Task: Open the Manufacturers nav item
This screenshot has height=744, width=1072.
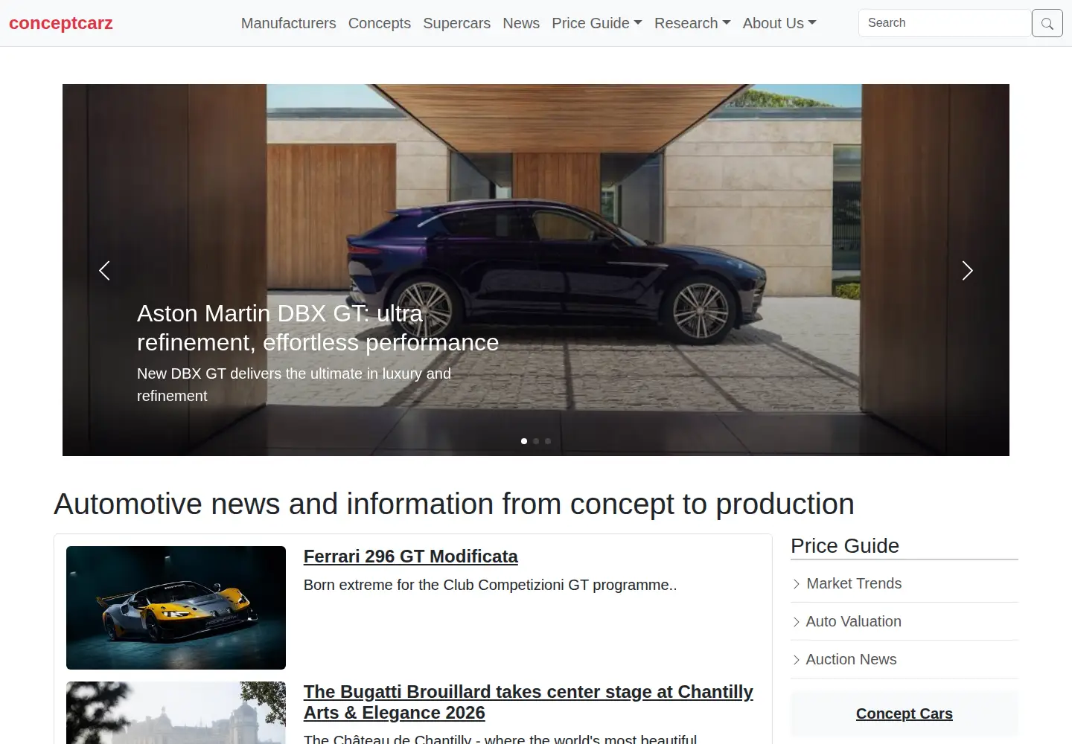Action: pyautogui.click(x=288, y=23)
